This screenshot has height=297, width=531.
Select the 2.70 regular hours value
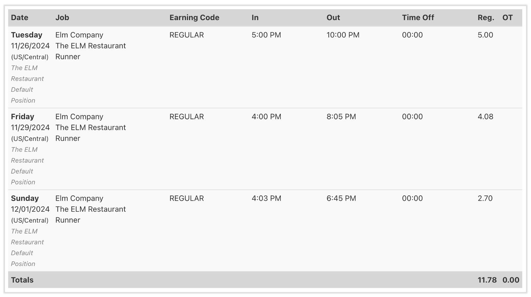(x=485, y=198)
